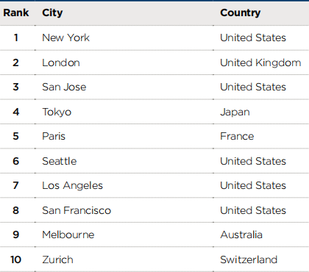Screen dimensions: 309x272
Task: Select the Japan country cell
Action: (235, 112)
